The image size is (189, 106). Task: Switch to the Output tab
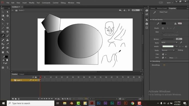pos(22,74)
